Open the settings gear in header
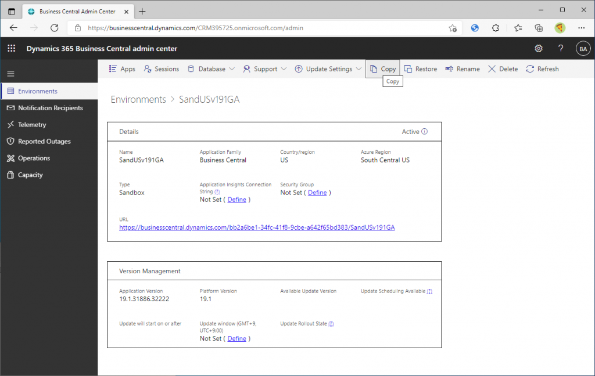Screen dimensions: 595x376 pyautogui.click(x=539, y=49)
